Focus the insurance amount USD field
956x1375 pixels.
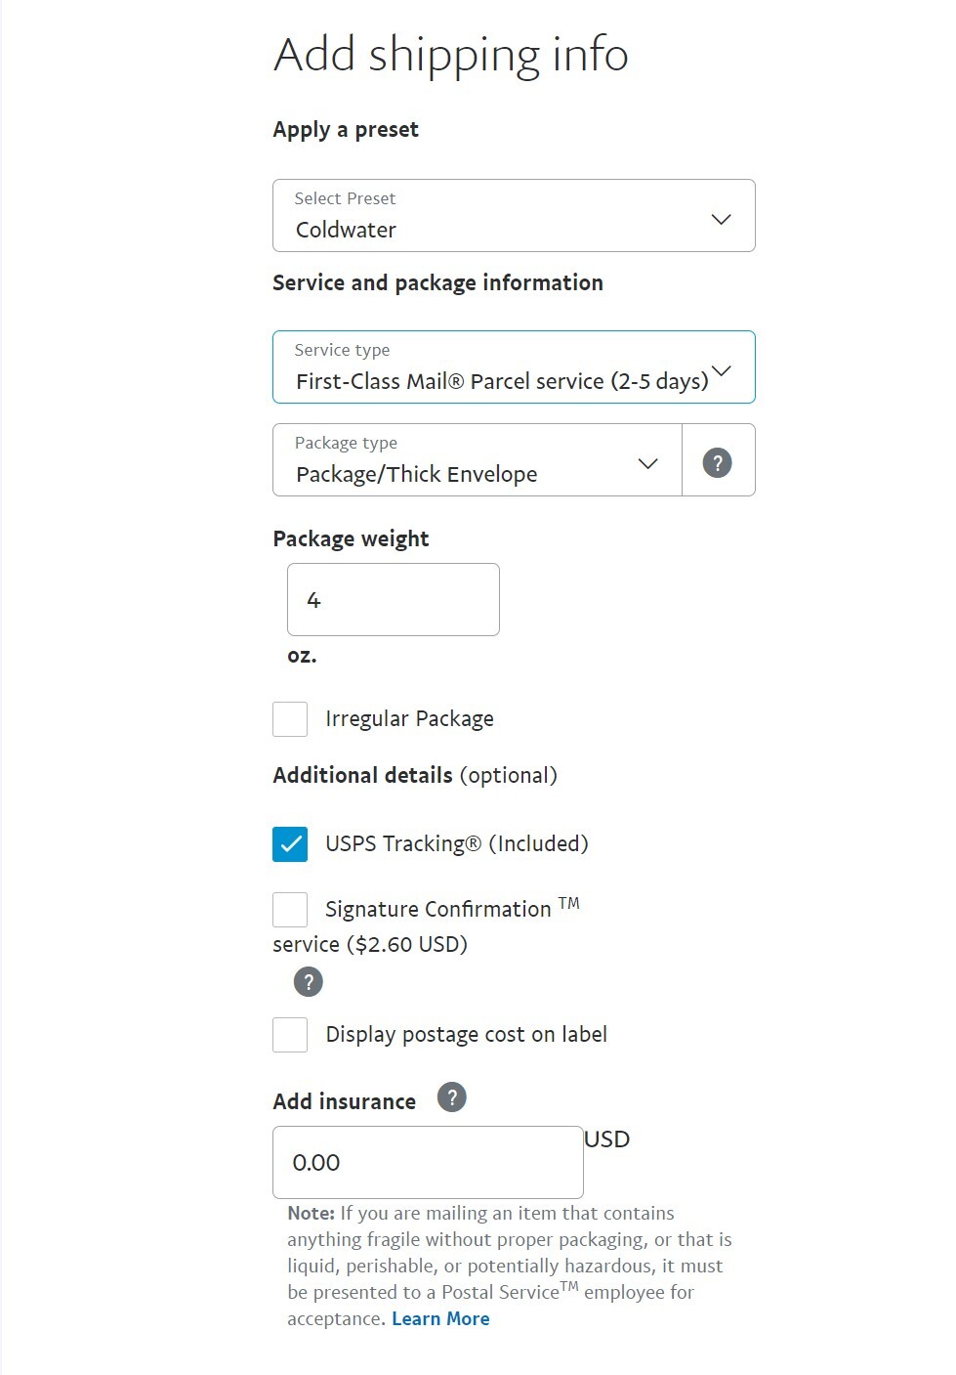coord(428,1163)
